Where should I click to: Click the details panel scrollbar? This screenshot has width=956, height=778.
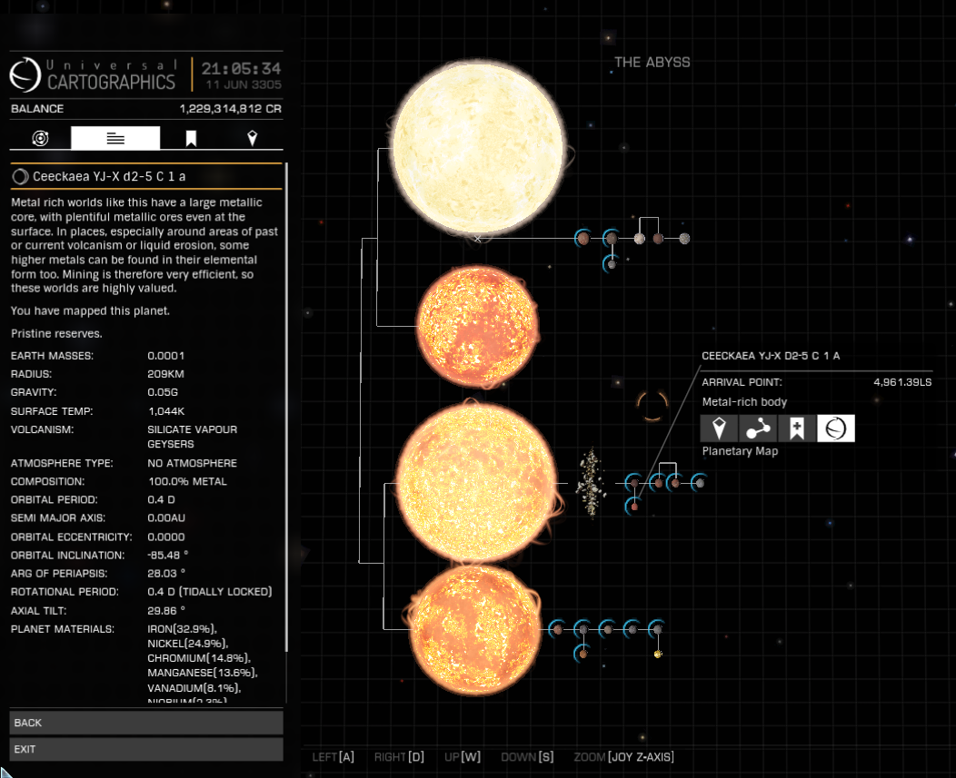click(286, 409)
